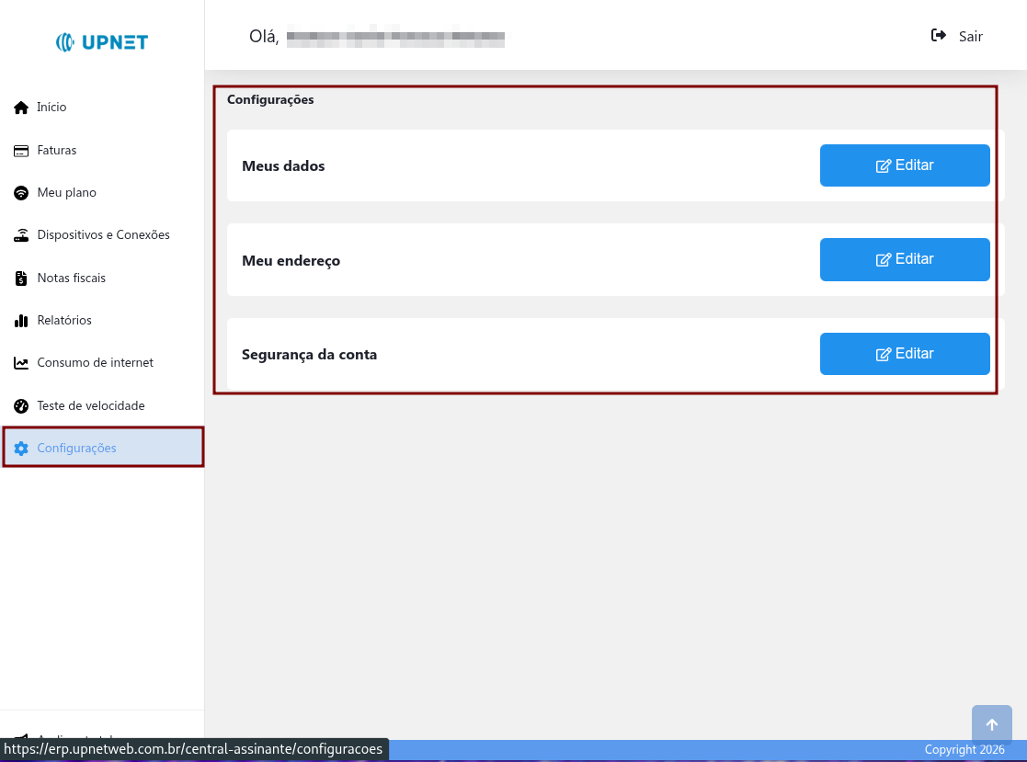Click the Dispositivos e Conexões router icon
The width and height of the screenshot is (1027, 762).
[20, 234]
